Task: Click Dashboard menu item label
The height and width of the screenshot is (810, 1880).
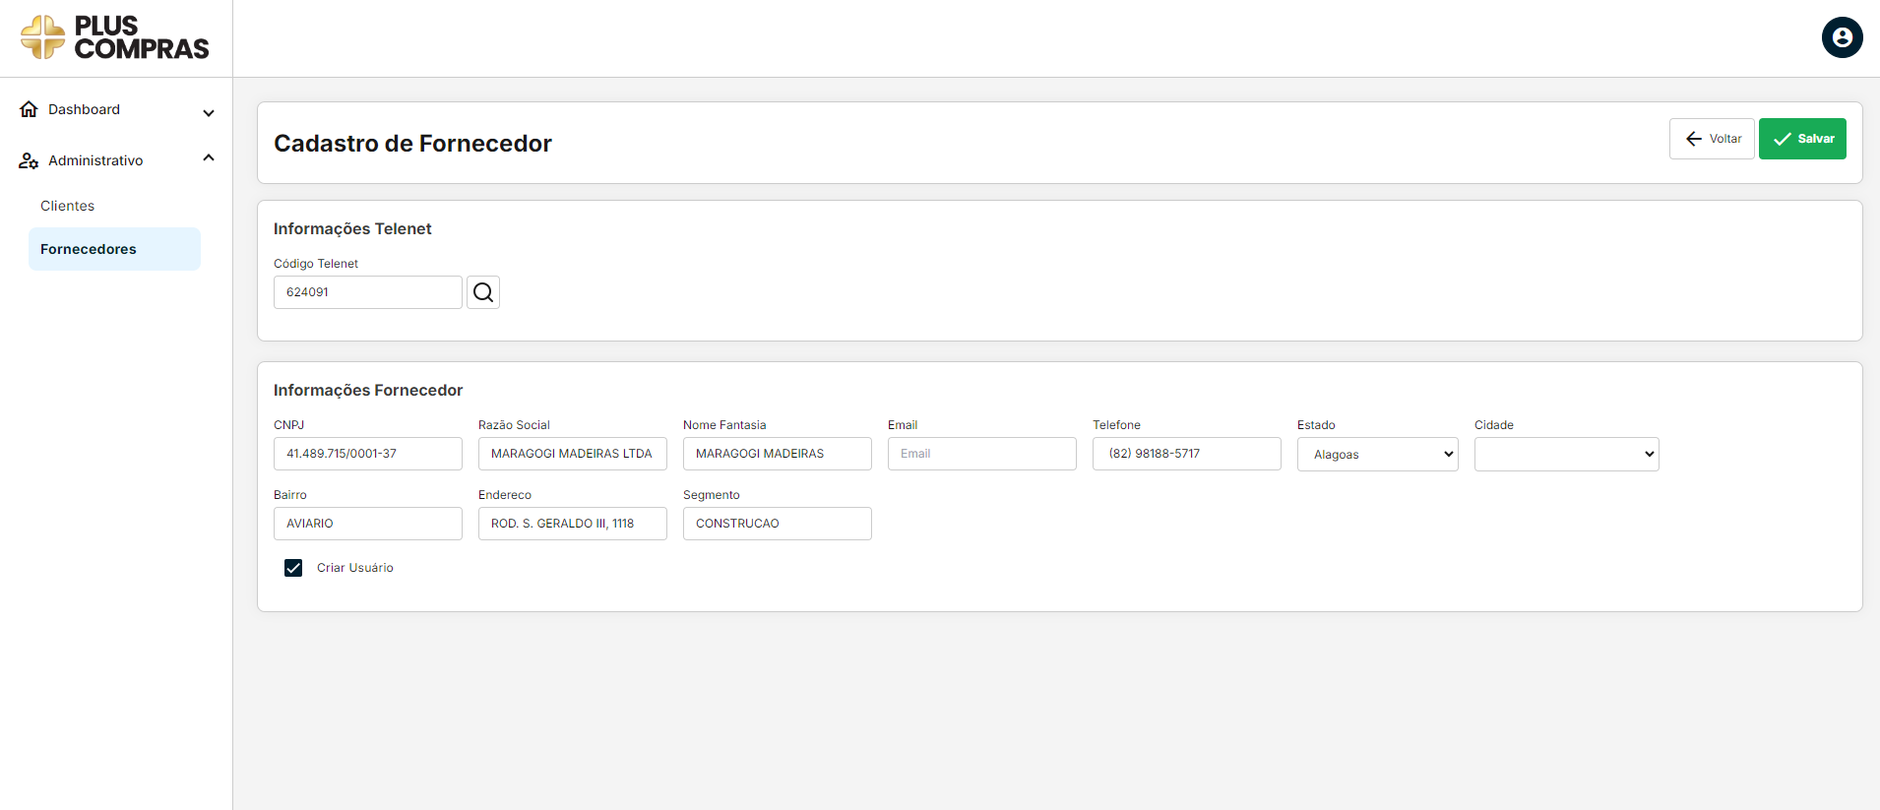Action: (x=84, y=109)
